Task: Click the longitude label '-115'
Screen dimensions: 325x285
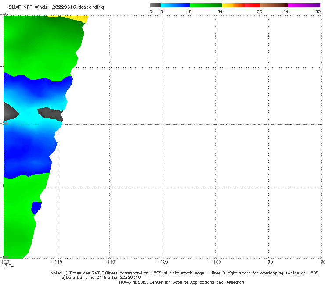Action: 57,262
